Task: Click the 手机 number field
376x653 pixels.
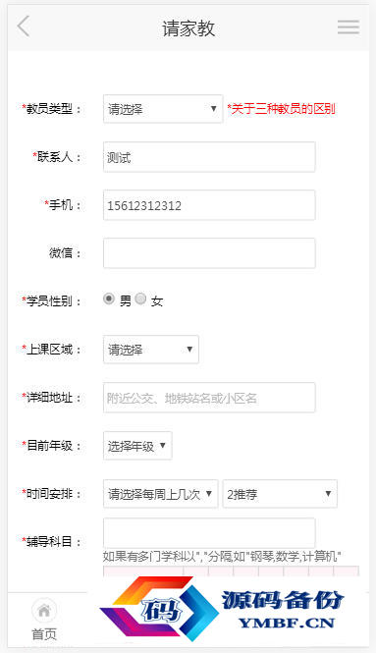Action: click(209, 205)
